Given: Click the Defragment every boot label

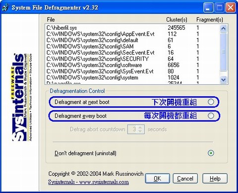Looking at the screenshot, I should [x=80, y=116].
